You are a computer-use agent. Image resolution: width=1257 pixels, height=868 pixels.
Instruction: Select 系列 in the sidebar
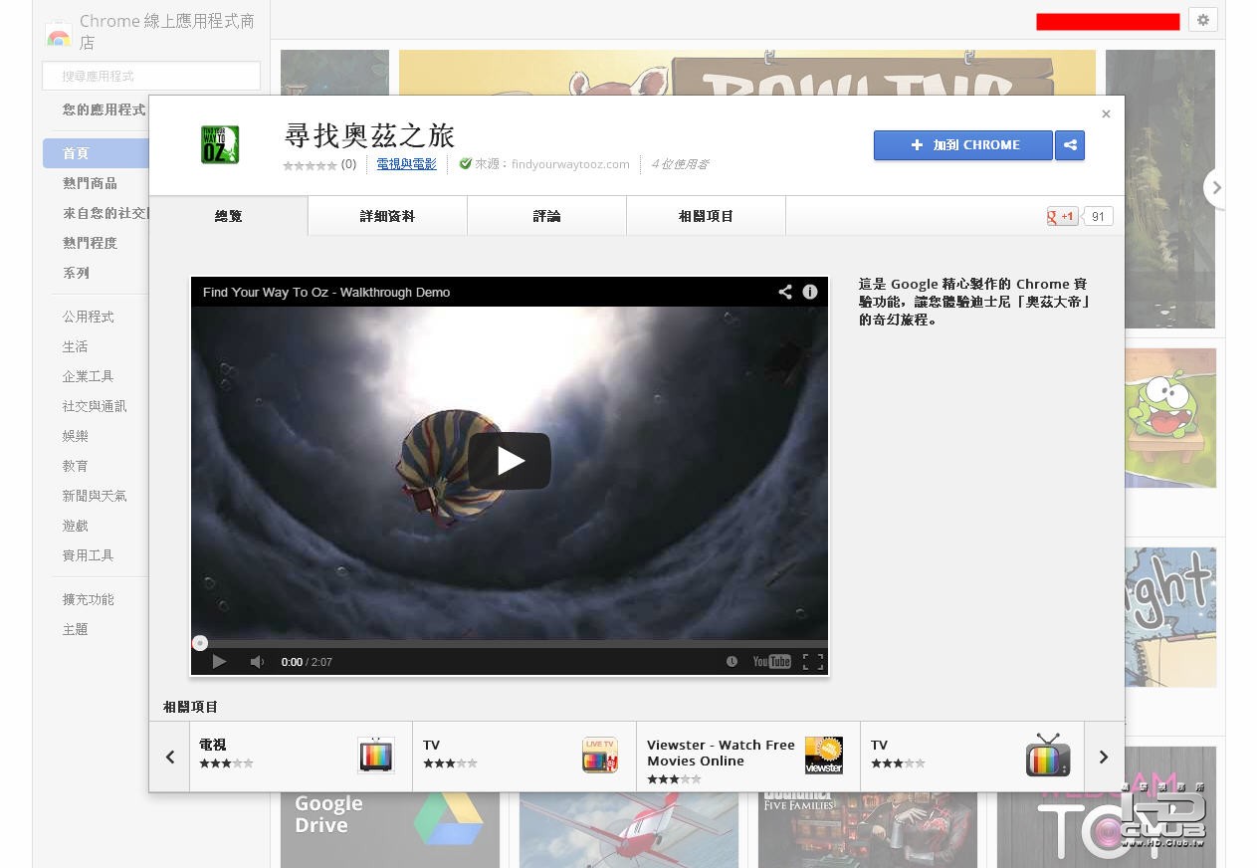point(76,273)
